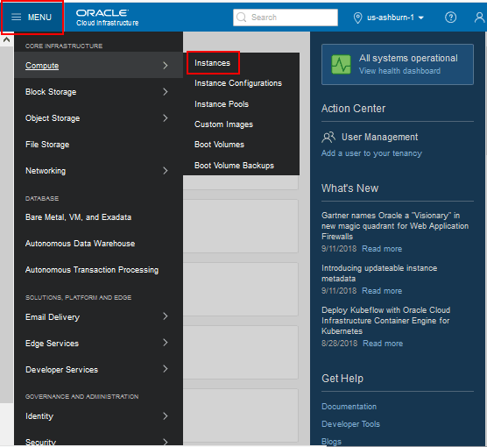Open View health dashboard link
Screen dimensions: 487x447
tap(399, 71)
